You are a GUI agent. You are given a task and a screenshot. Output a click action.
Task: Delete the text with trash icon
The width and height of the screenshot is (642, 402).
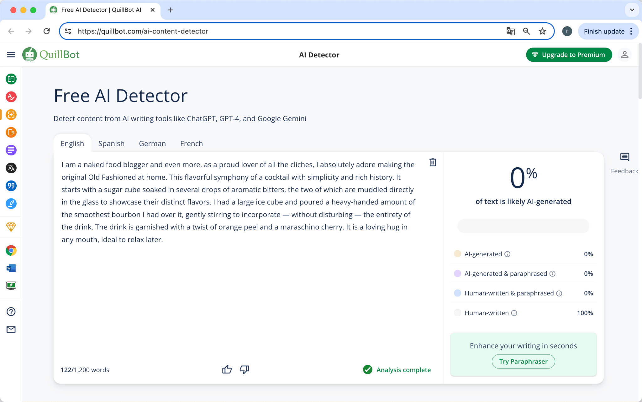(433, 162)
